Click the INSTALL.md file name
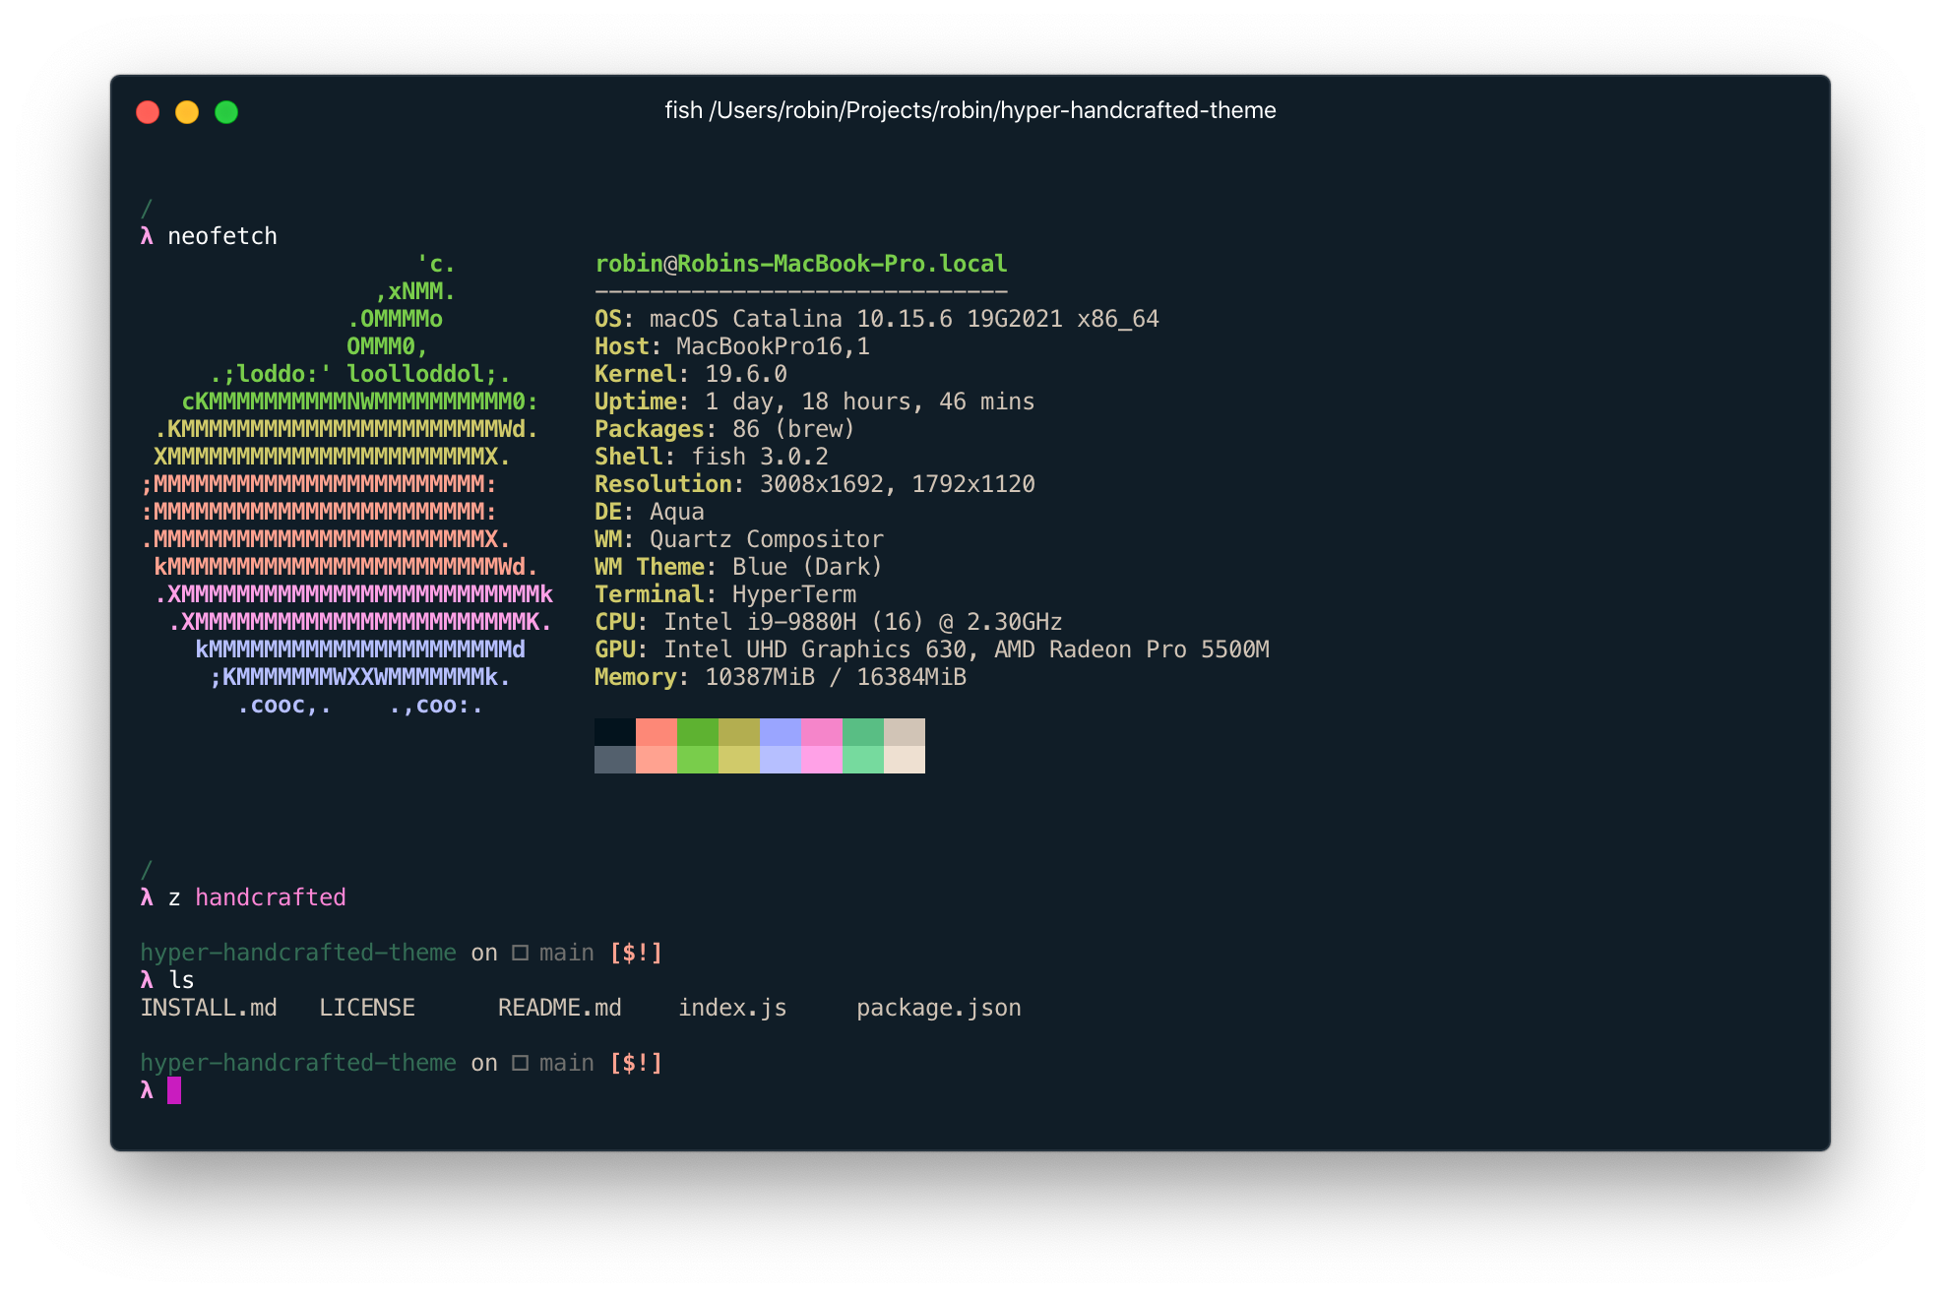1941x1297 pixels. (209, 1008)
